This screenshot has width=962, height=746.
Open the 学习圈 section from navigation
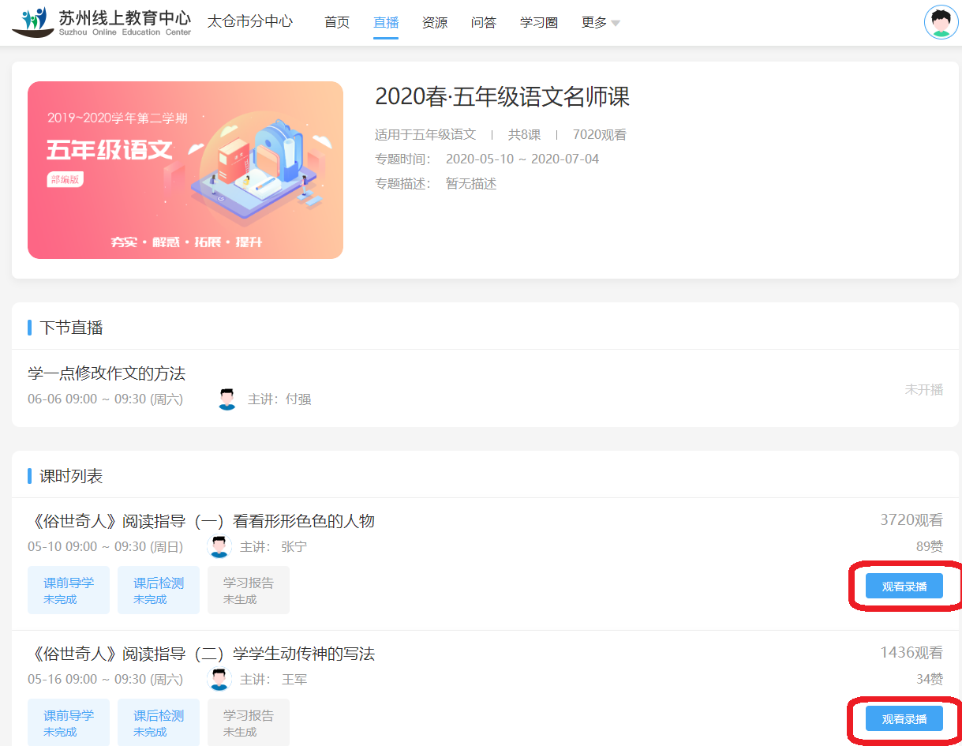tap(538, 23)
